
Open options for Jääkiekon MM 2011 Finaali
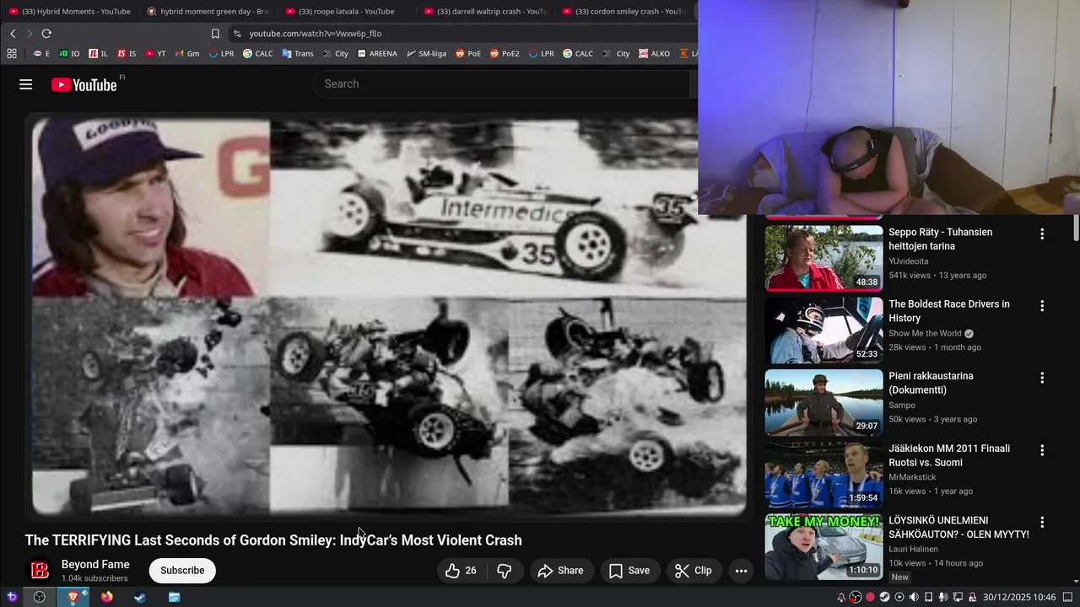[x=1042, y=450]
